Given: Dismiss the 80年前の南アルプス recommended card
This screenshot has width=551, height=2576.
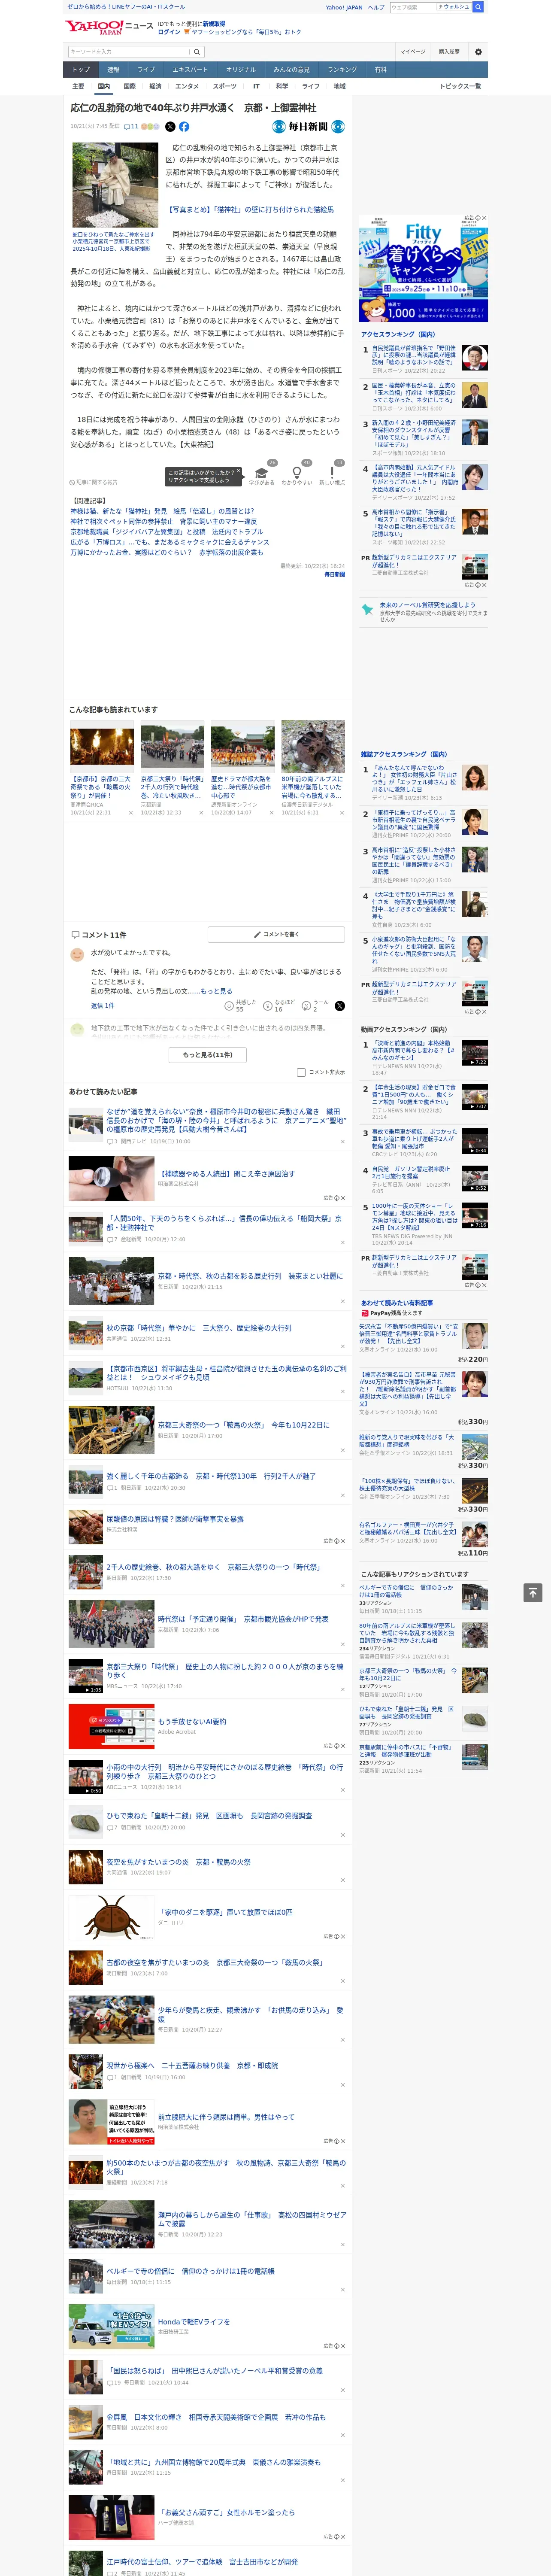Looking at the screenshot, I should 341,813.
